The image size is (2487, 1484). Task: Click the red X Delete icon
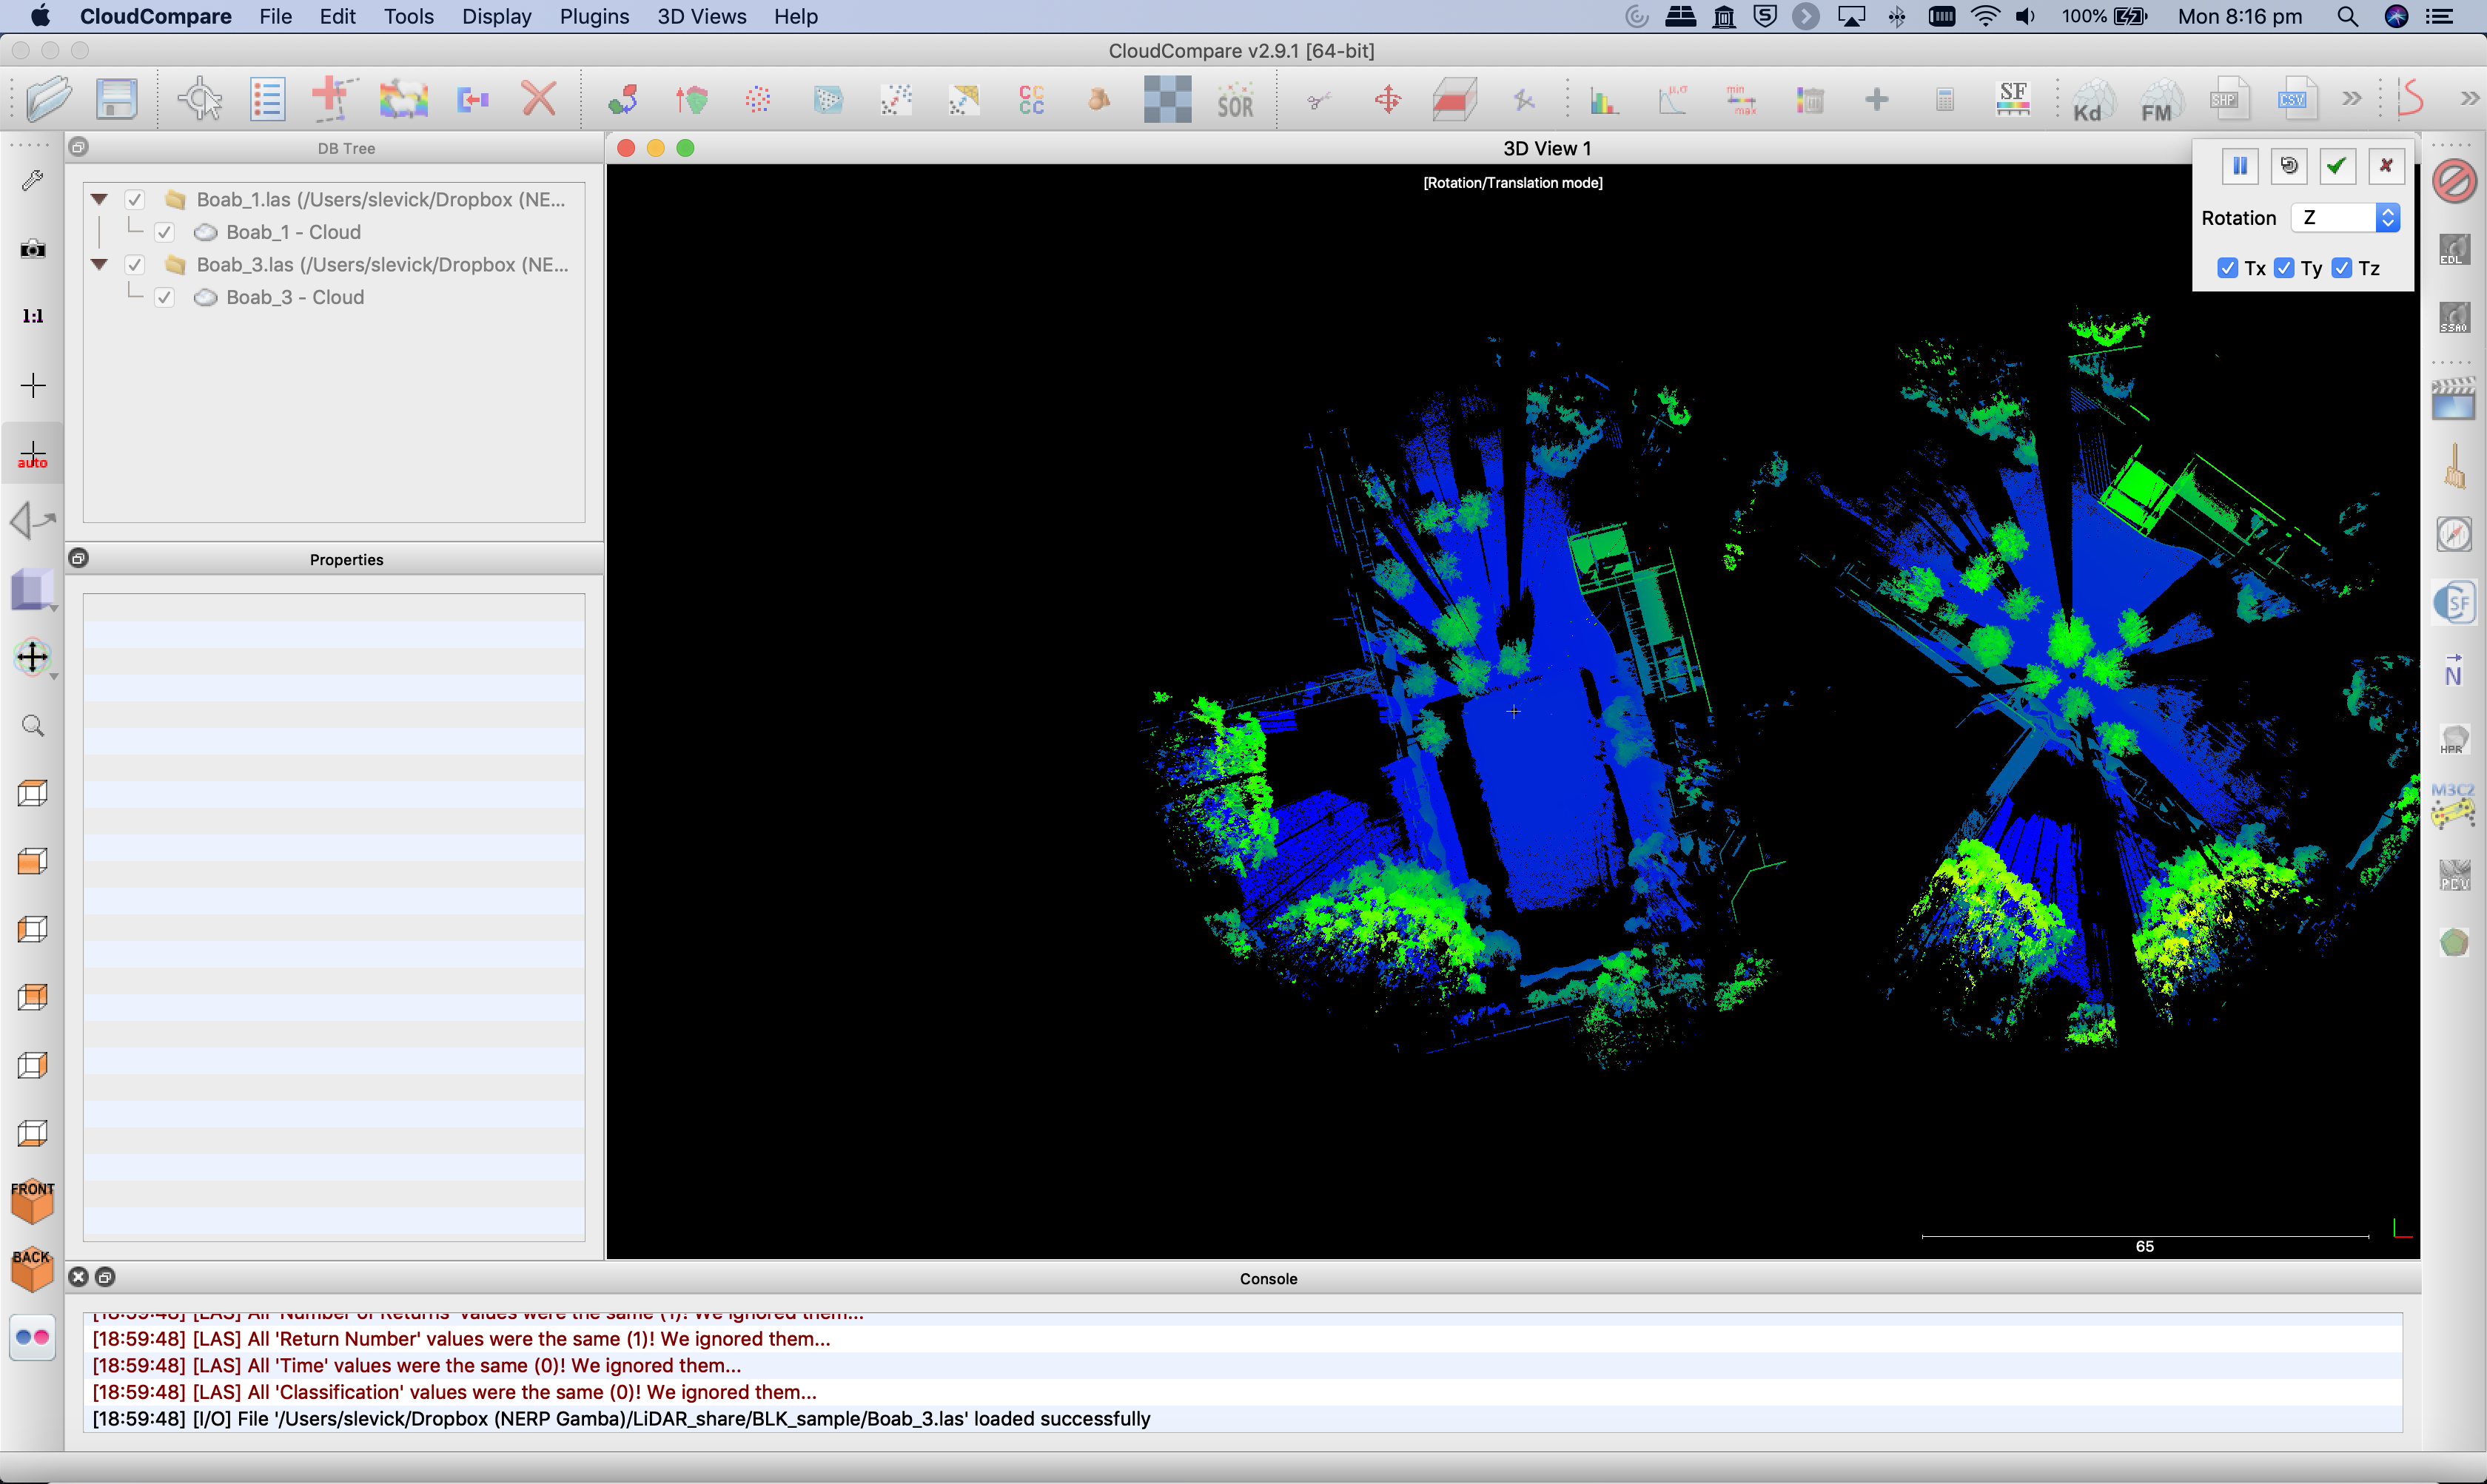click(x=538, y=99)
